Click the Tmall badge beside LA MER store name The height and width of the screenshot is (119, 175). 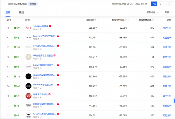click(x=58, y=65)
